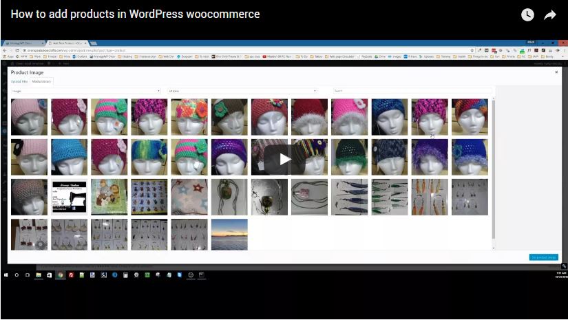Click the Watch Later clock icon
The image size is (568, 320).
point(527,15)
